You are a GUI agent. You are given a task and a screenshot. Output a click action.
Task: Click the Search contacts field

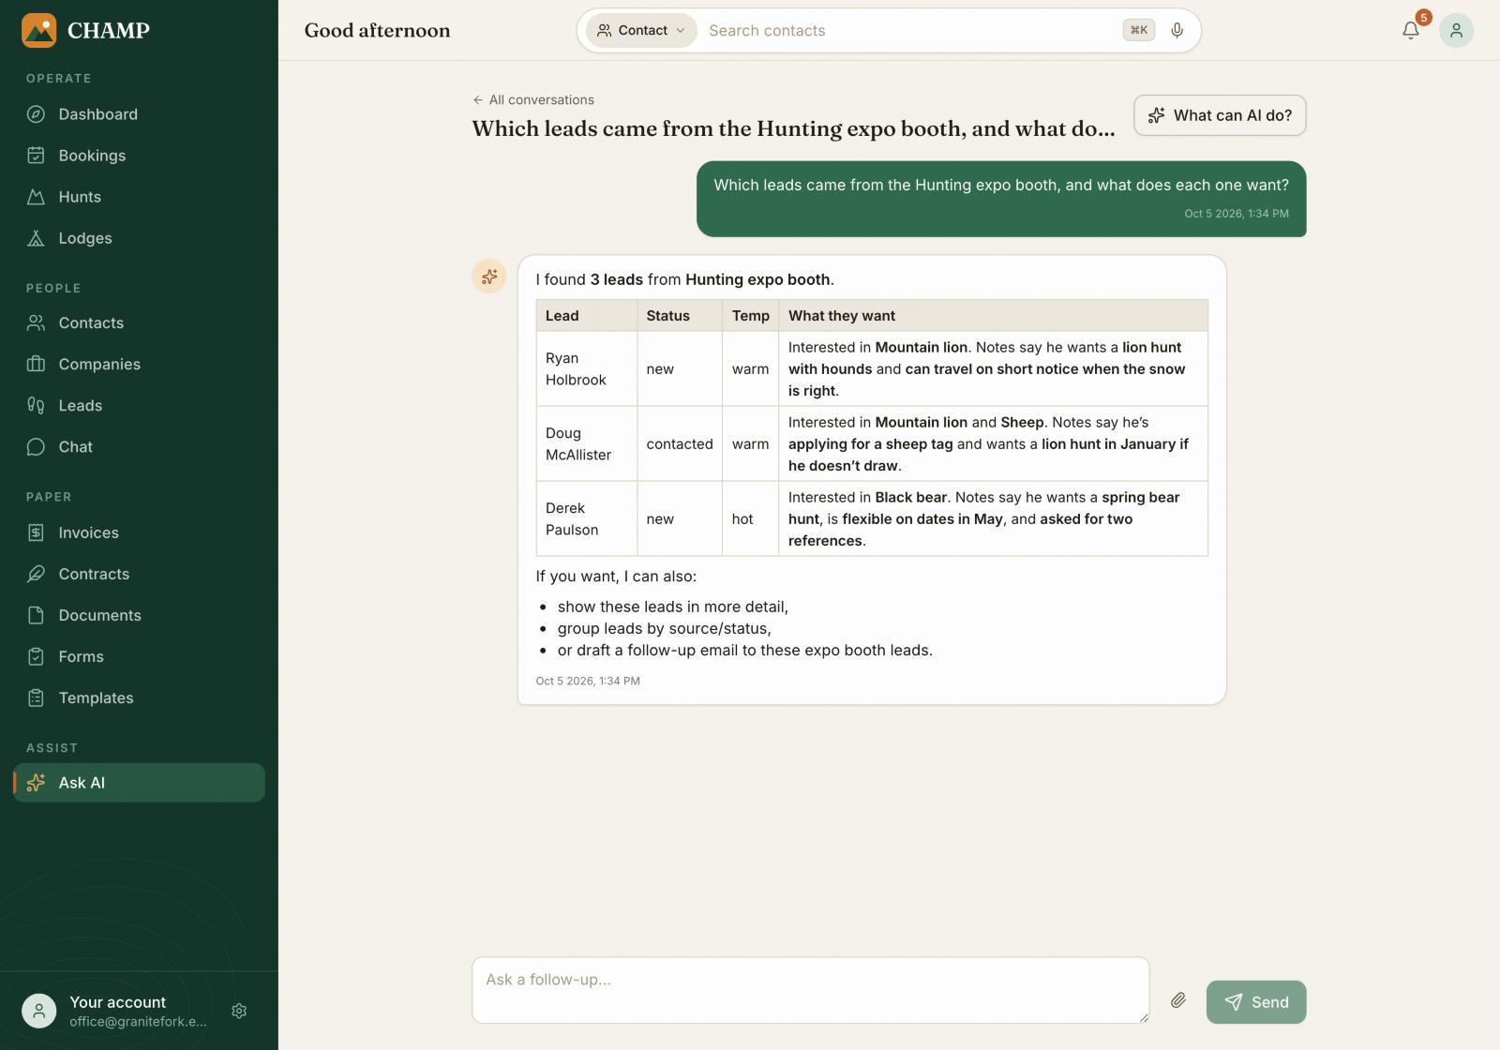(x=909, y=30)
